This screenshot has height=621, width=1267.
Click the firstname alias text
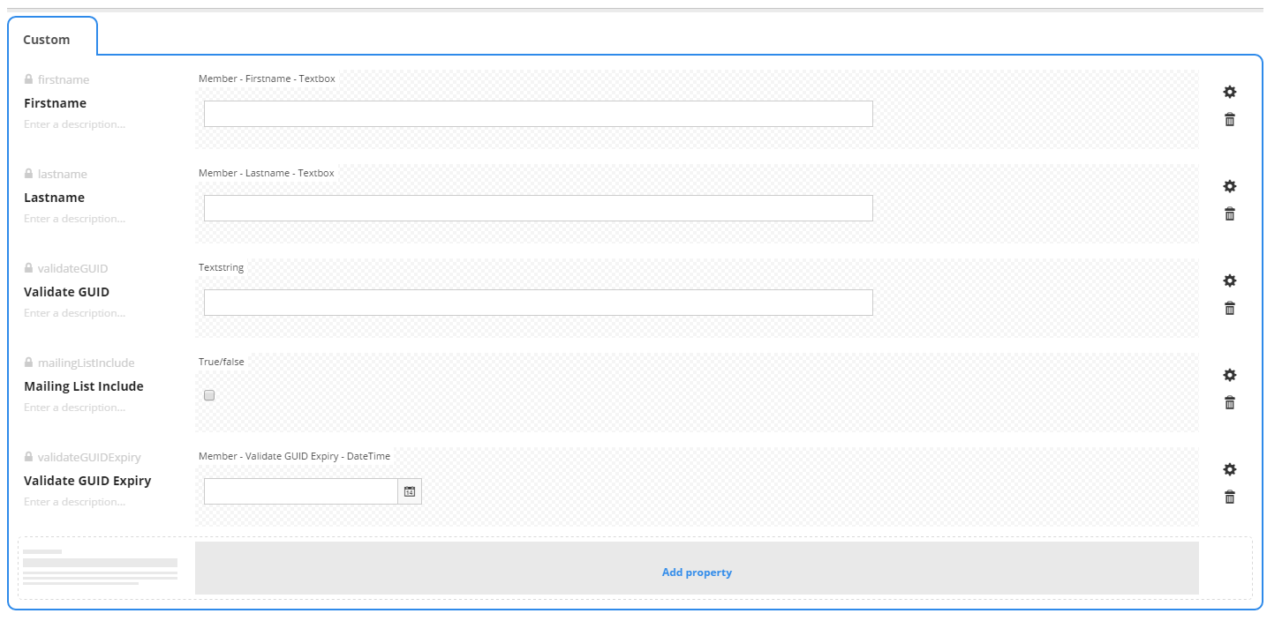coord(64,79)
